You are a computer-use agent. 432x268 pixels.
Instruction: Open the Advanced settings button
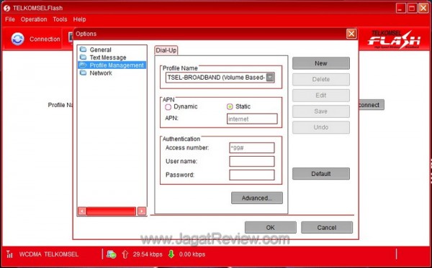[257, 198]
